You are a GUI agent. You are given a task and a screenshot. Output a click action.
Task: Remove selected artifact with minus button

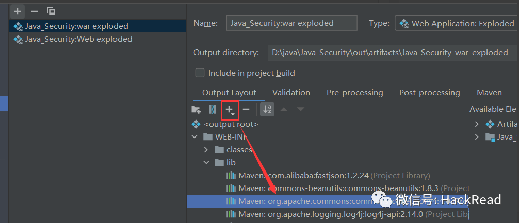point(35,11)
